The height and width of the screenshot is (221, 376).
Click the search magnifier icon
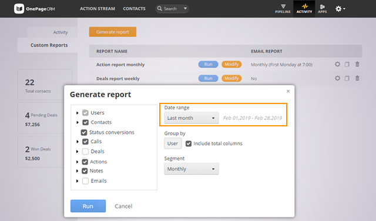click(x=159, y=9)
